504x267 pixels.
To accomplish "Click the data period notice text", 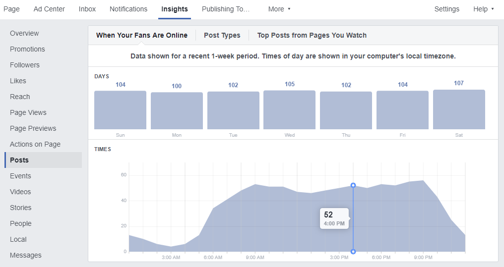I will point(293,56).
